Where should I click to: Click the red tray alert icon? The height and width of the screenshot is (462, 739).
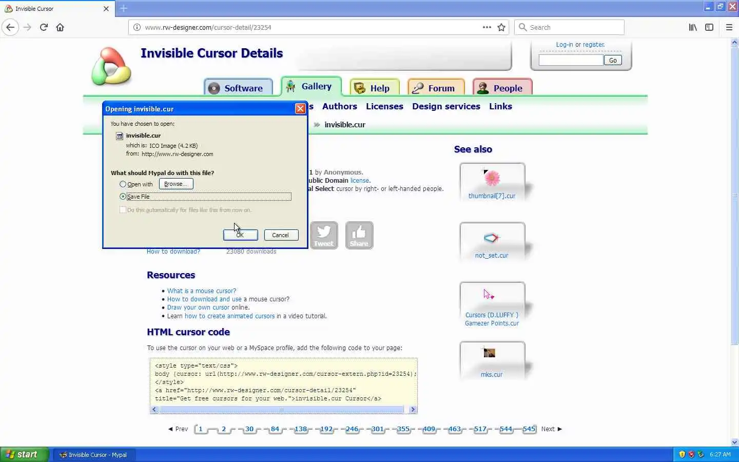[x=691, y=454]
